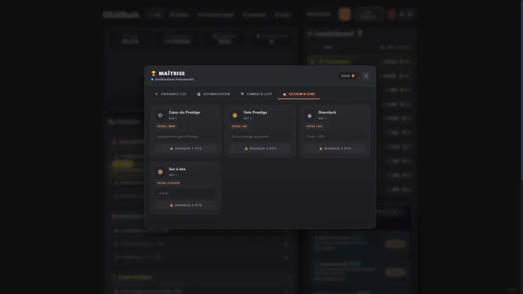Click the Solde balance badge
The image size is (523, 294).
348,76
